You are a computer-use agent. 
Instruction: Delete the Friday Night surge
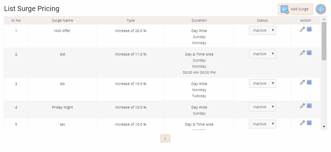tap(309, 106)
